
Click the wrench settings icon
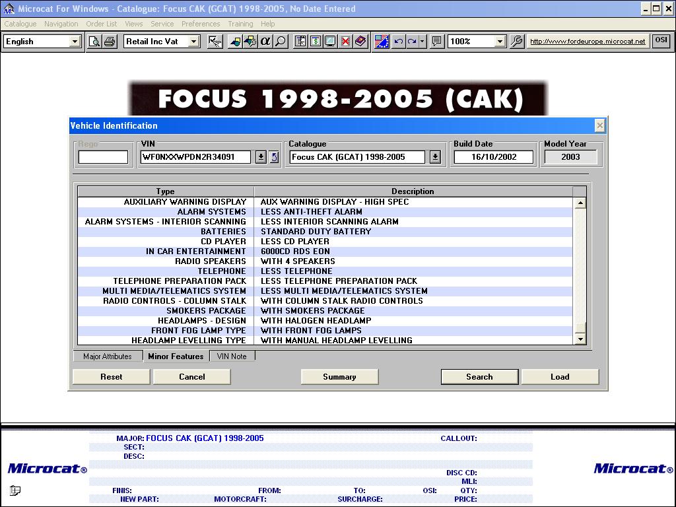[517, 41]
